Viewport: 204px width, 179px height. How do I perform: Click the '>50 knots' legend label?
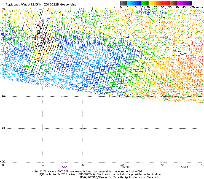pyautogui.click(x=196, y=7)
